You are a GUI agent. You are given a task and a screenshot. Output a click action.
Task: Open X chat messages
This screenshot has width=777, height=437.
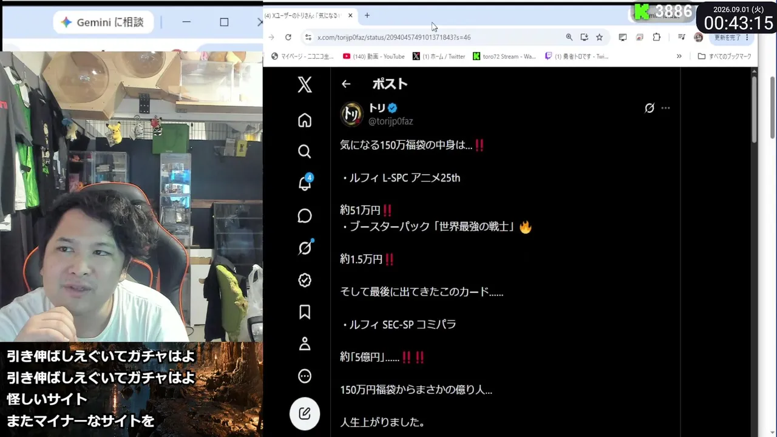pos(305,216)
